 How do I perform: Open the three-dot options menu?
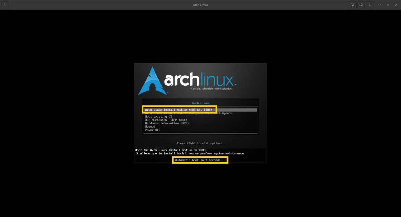pos(369,5)
